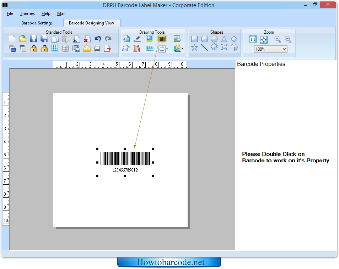
Task: Click the Zoom Out magnifier
Action: point(288,39)
